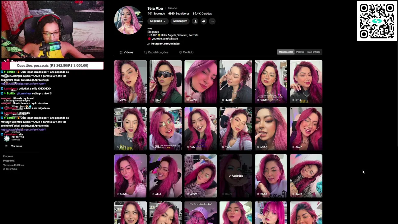Click the play icon on 5467 video
The width and height of the screenshot is (398, 224).
[258, 147]
